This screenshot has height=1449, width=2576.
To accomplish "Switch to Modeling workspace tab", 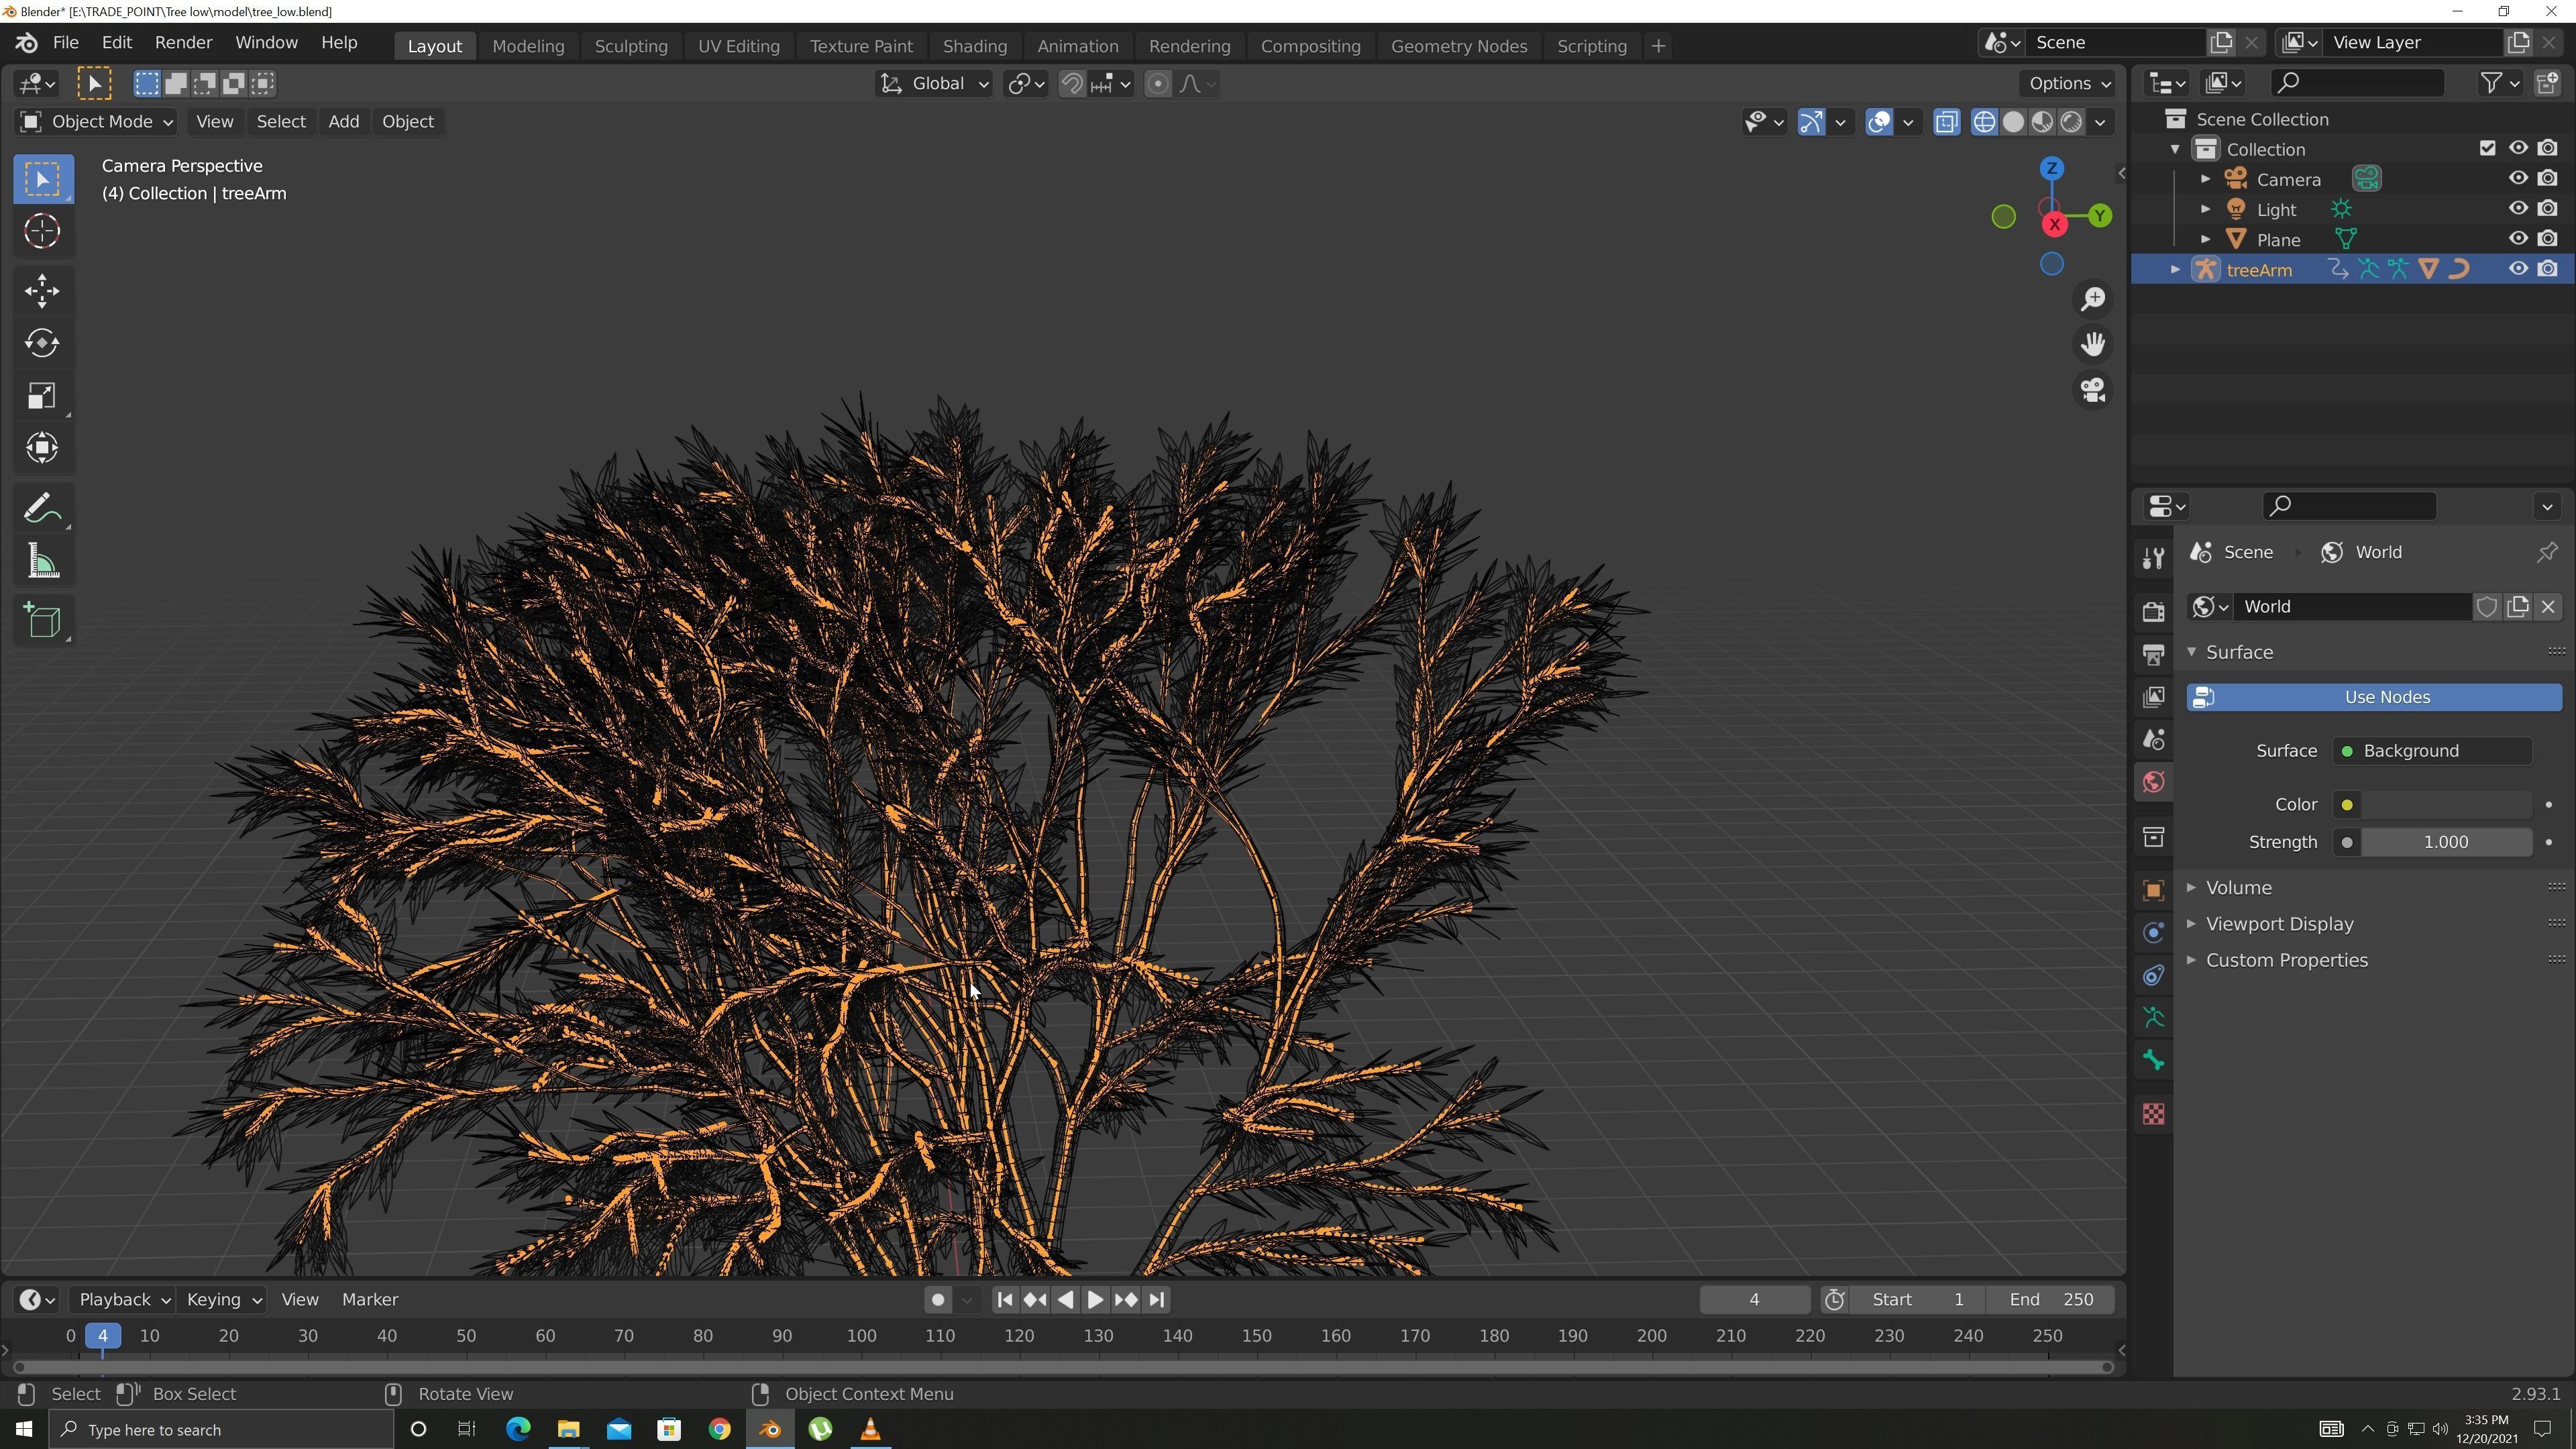I will tap(528, 46).
